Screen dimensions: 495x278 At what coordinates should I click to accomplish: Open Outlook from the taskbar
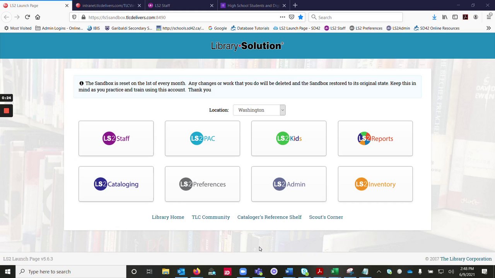(181, 271)
